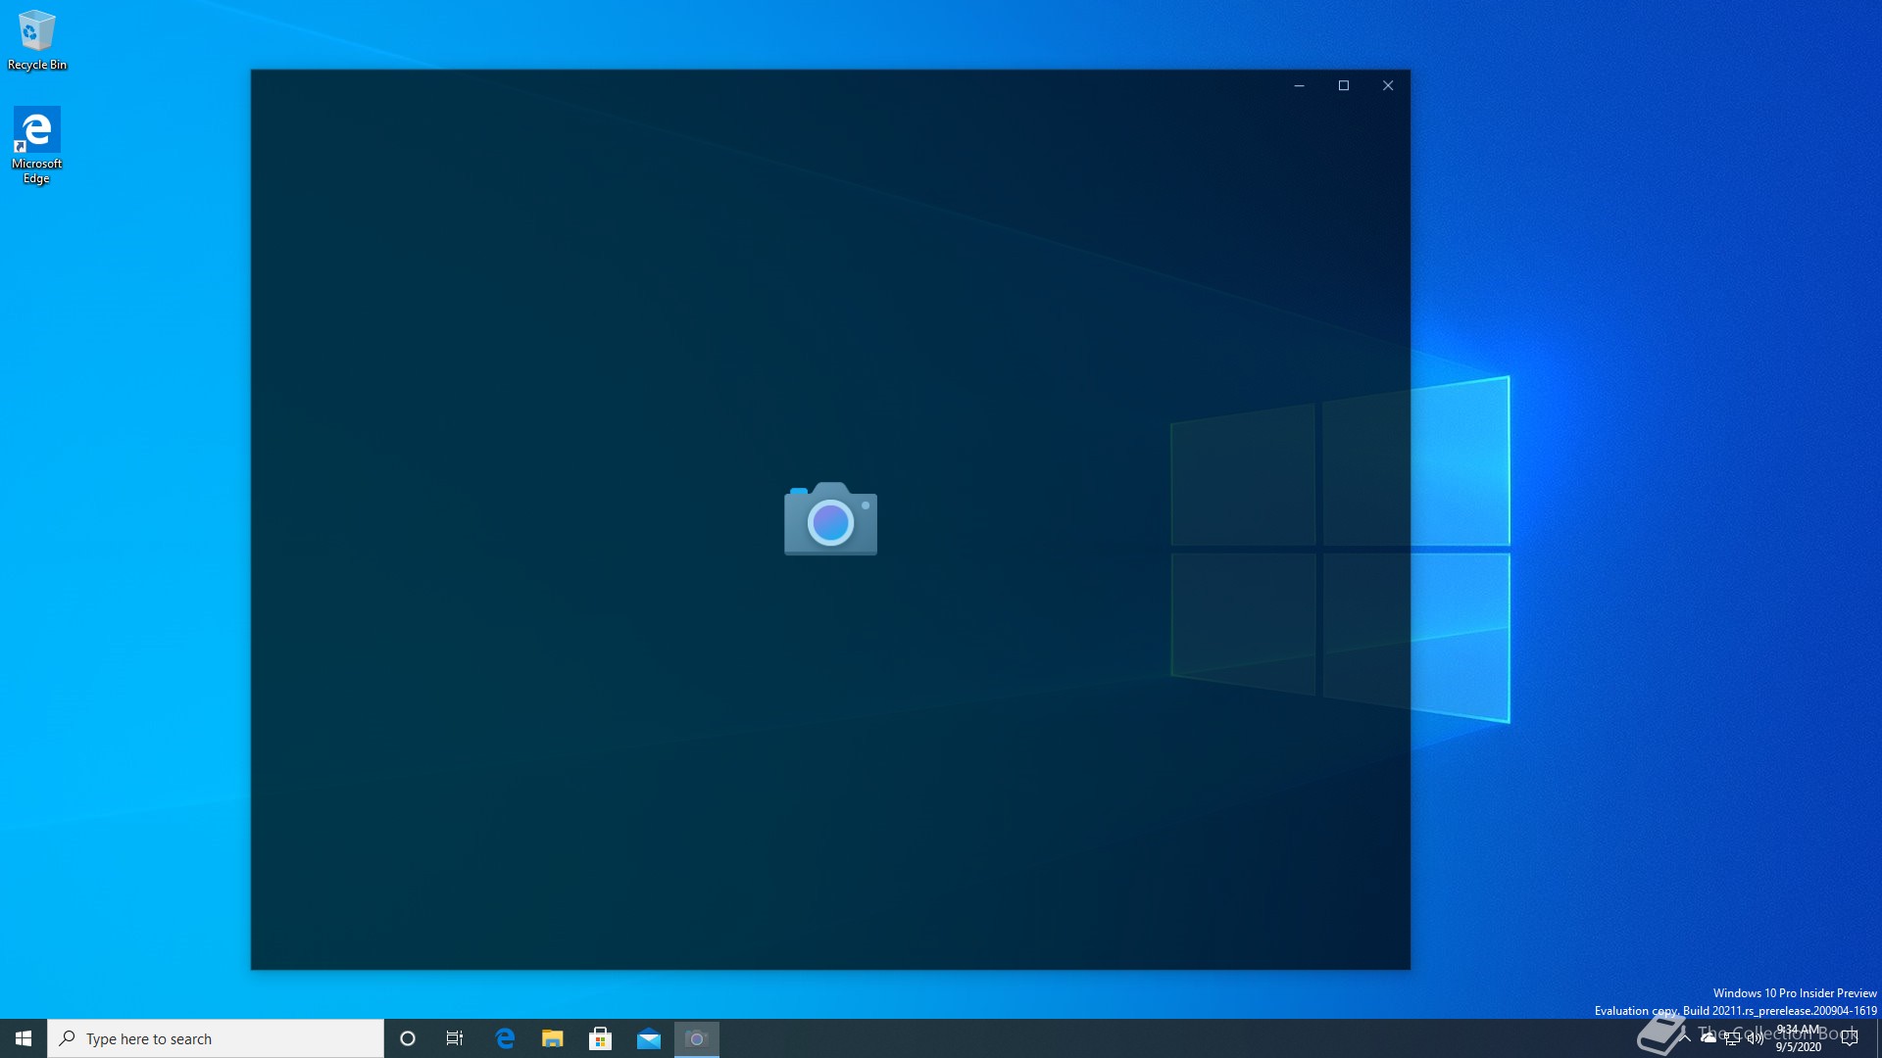Open the volume speaker tray icon
1882x1058 pixels.
tap(1756, 1038)
